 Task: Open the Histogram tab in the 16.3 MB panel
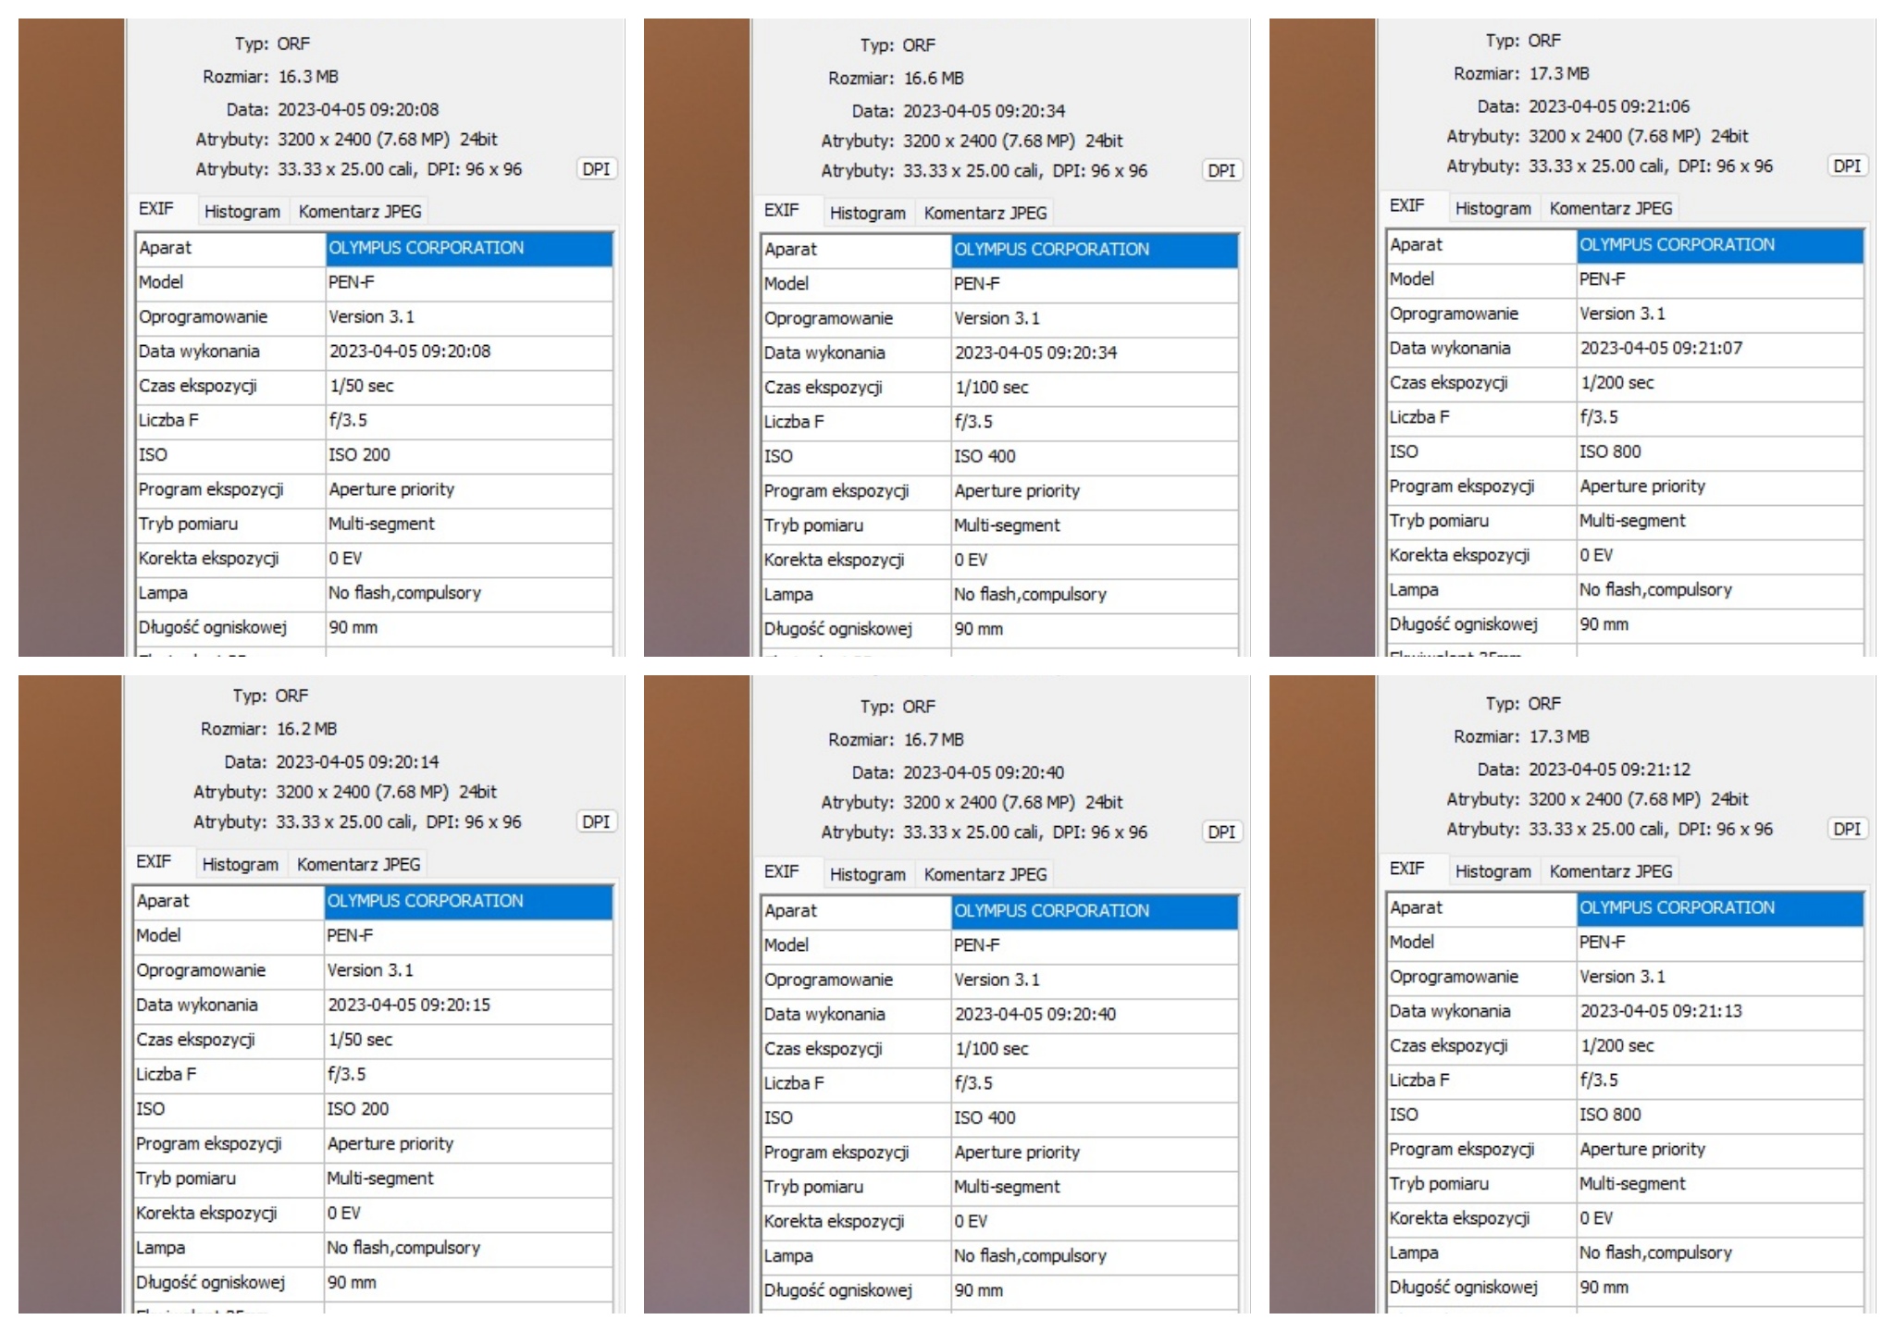click(x=242, y=212)
